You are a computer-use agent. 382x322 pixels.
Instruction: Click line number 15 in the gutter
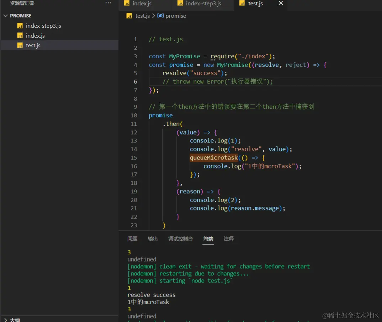pyautogui.click(x=134, y=158)
